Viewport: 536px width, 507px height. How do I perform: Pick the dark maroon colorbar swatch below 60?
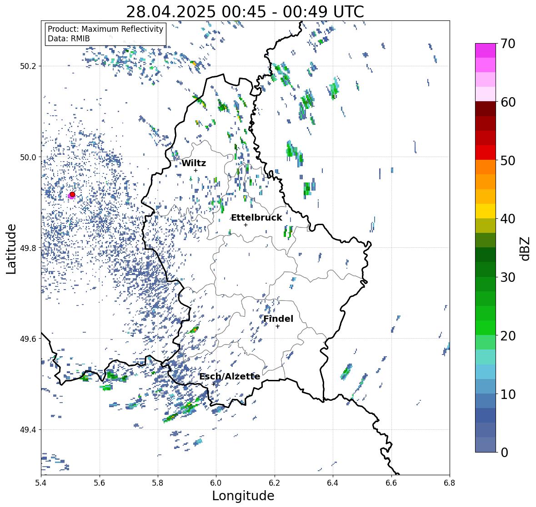pos(486,109)
